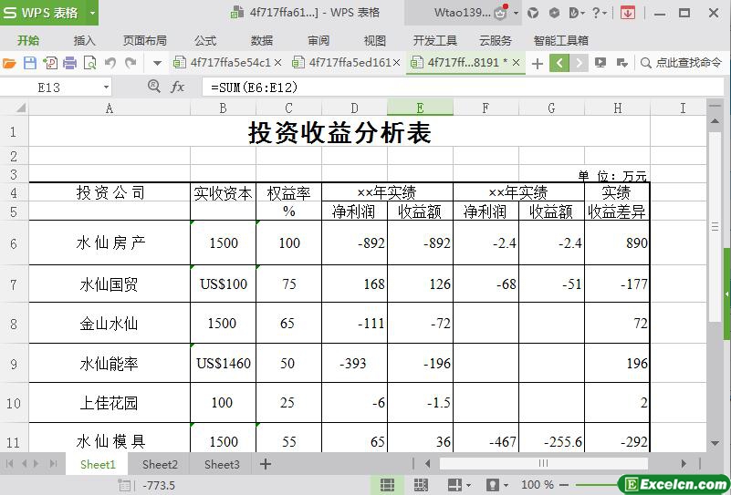Expand the Name Box dropdown arrow

point(106,88)
